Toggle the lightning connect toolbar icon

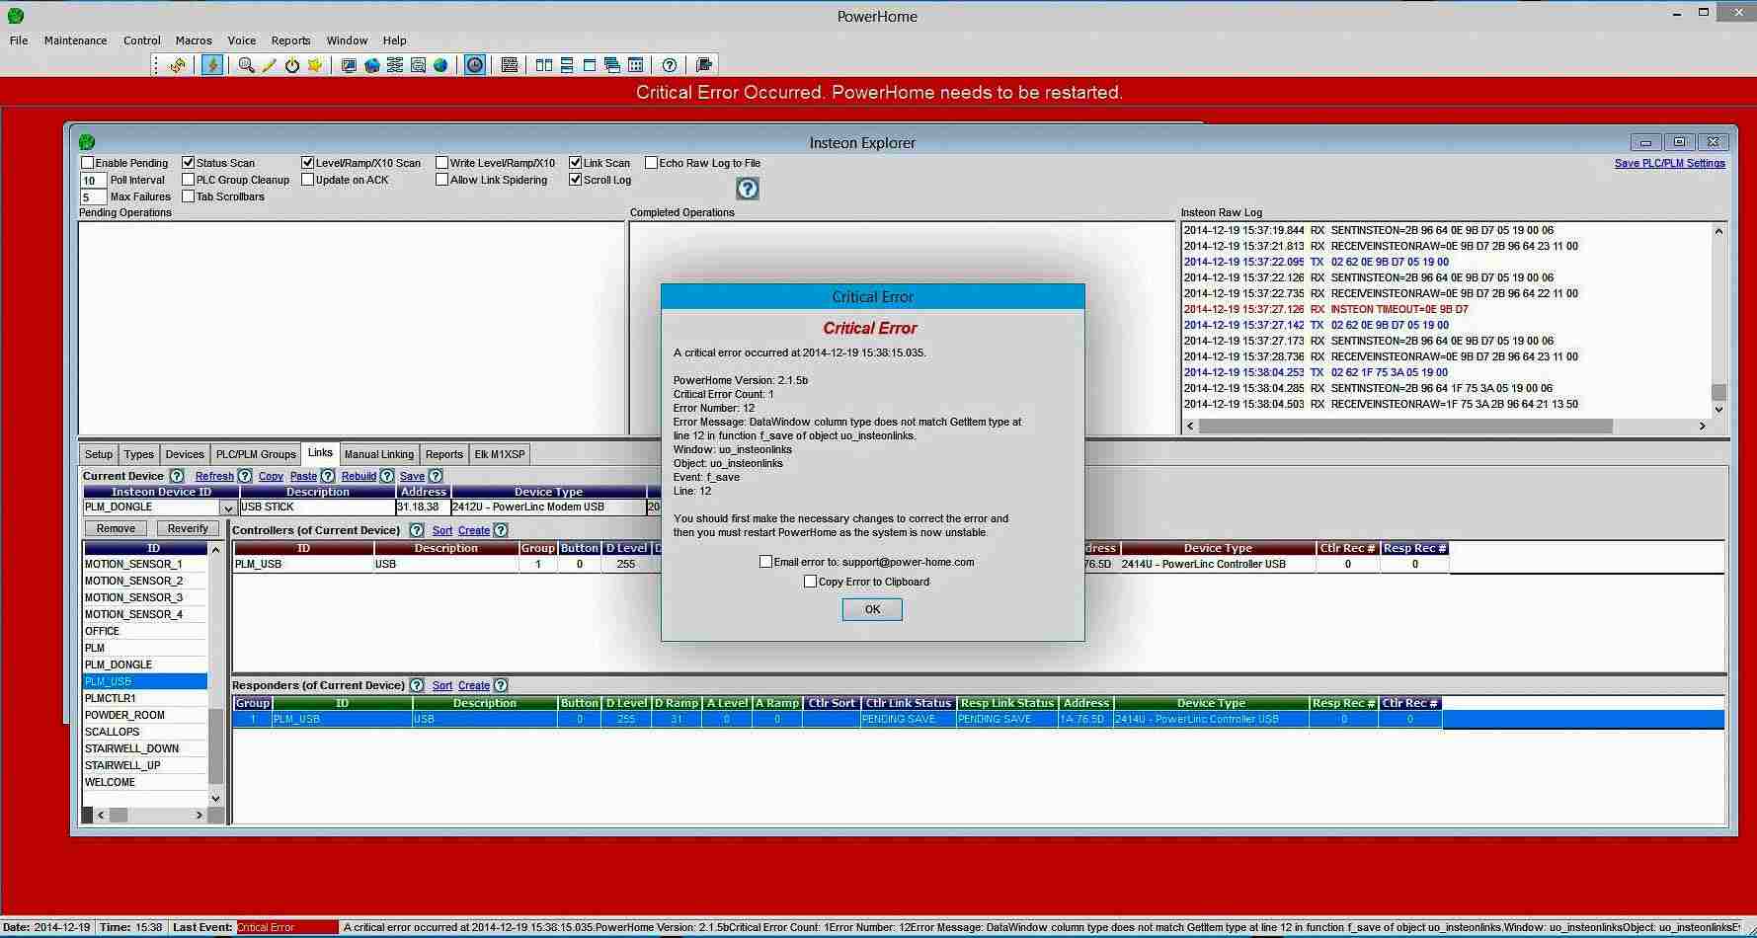click(x=212, y=65)
